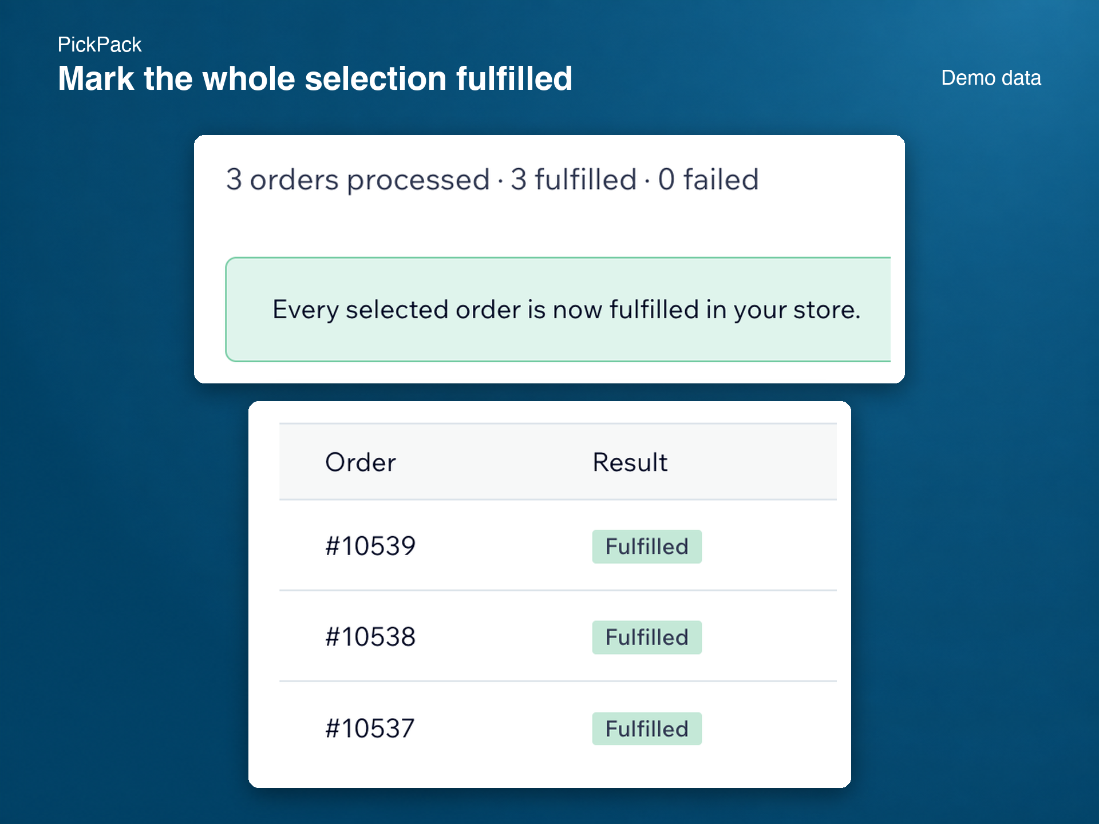
Task: Select the fulfilled confirmation message text
Action: (x=566, y=310)
